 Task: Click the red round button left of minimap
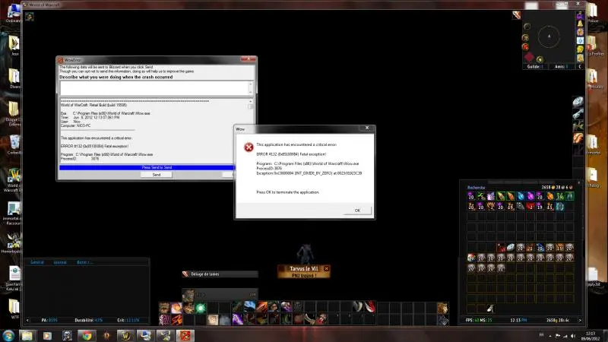[x=526, y=47]
